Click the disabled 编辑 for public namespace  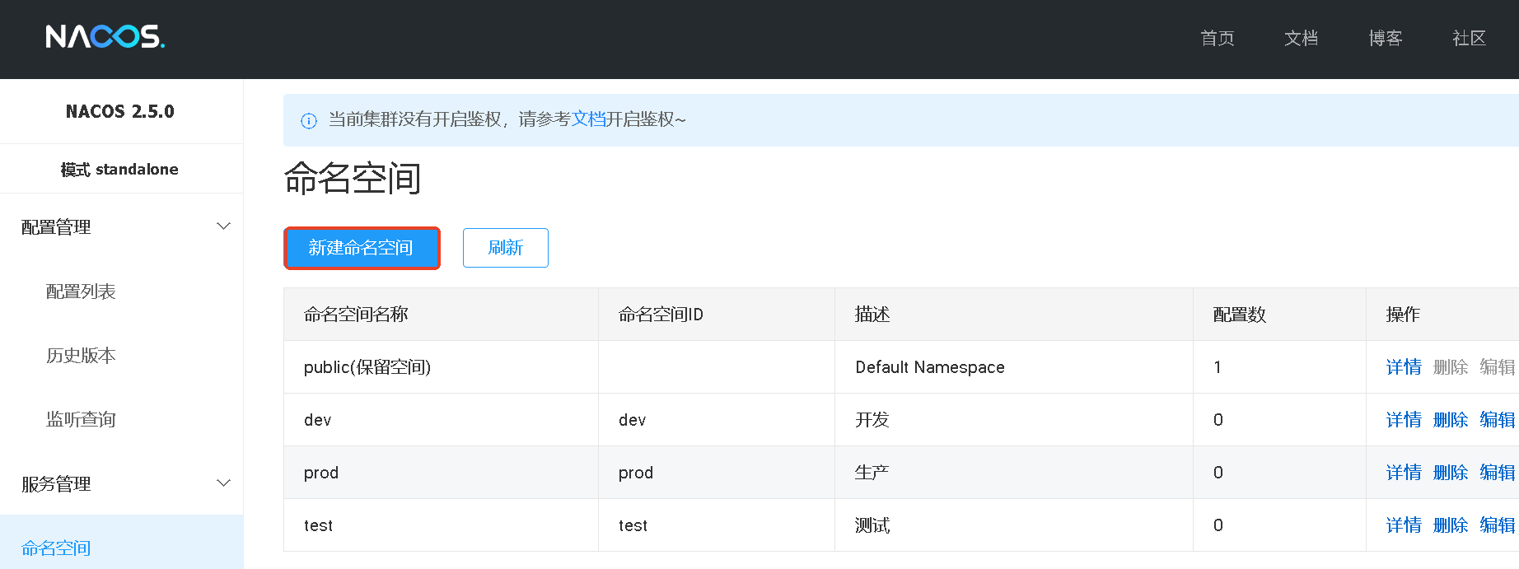coord(1498,367)
